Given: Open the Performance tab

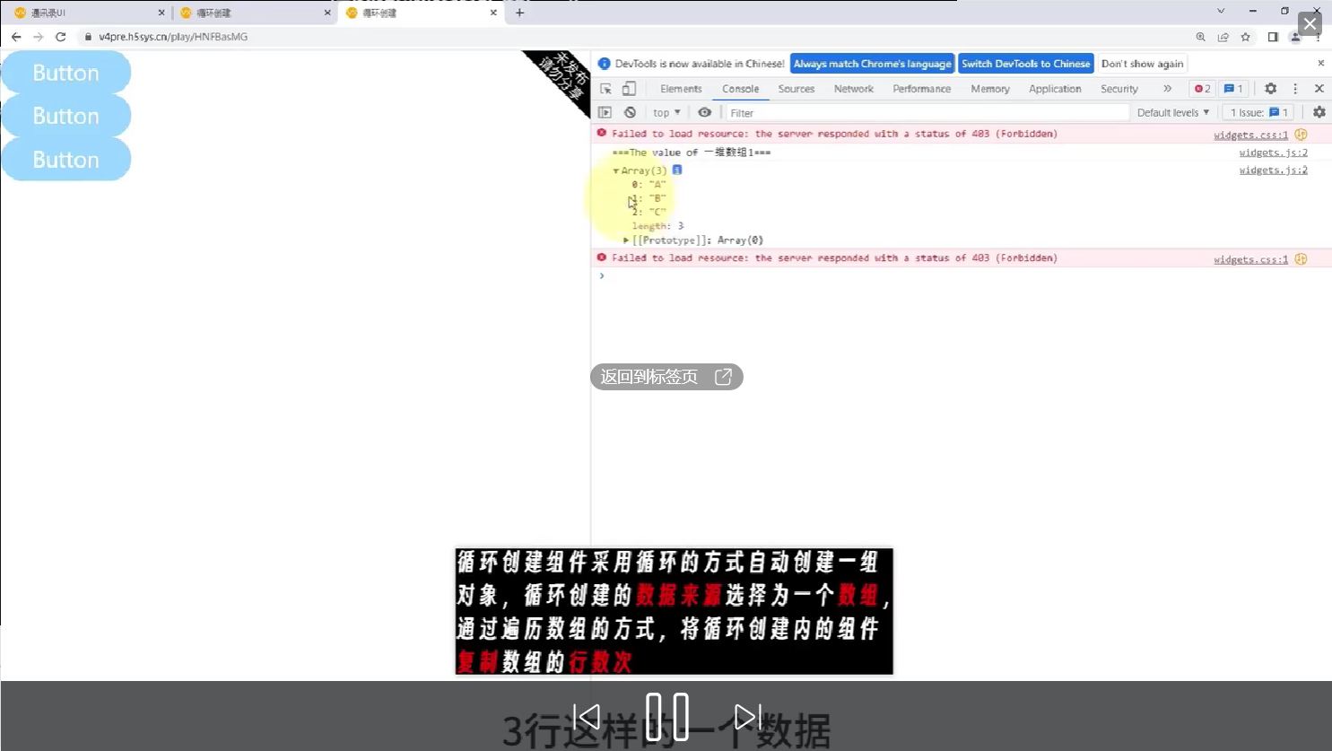Looking at the screenshot, I should click(921, 89).
